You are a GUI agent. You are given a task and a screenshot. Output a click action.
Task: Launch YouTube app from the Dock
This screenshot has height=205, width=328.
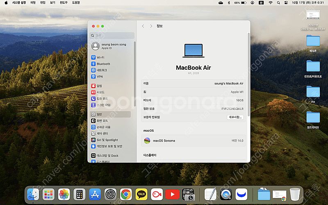pos(172,194)
